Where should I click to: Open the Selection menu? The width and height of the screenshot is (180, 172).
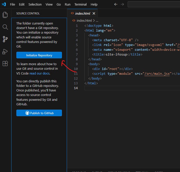click(35, 5)
